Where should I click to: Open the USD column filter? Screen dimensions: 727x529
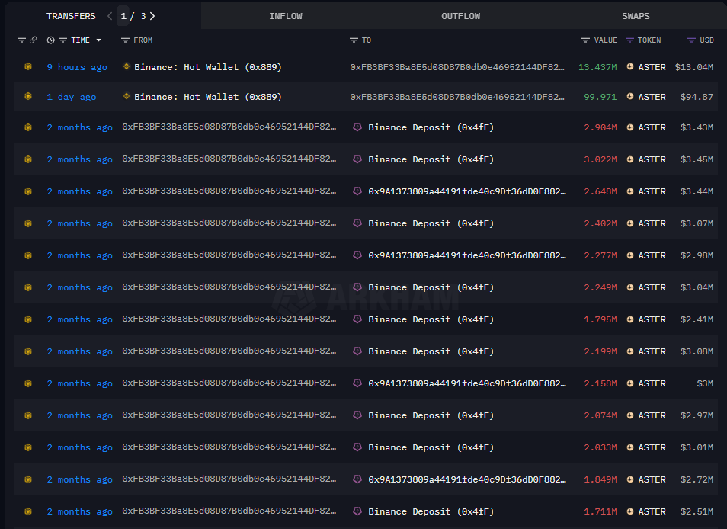point(690,40)
